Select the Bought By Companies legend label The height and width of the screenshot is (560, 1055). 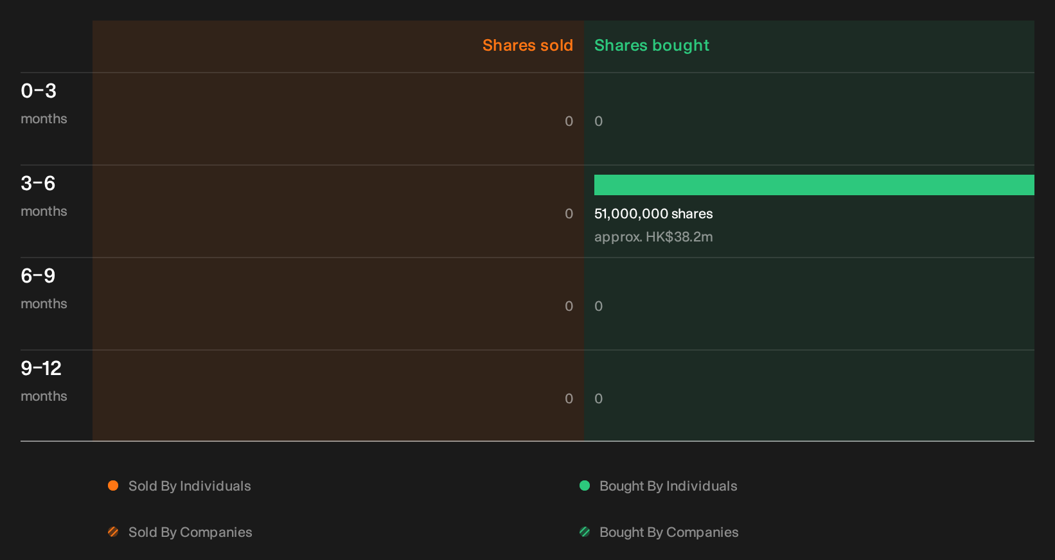(x=669, y=532)
